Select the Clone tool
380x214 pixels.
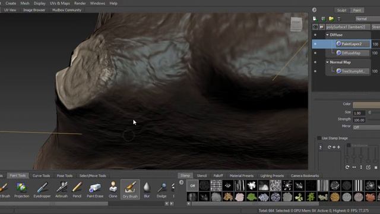pos(113,190)
